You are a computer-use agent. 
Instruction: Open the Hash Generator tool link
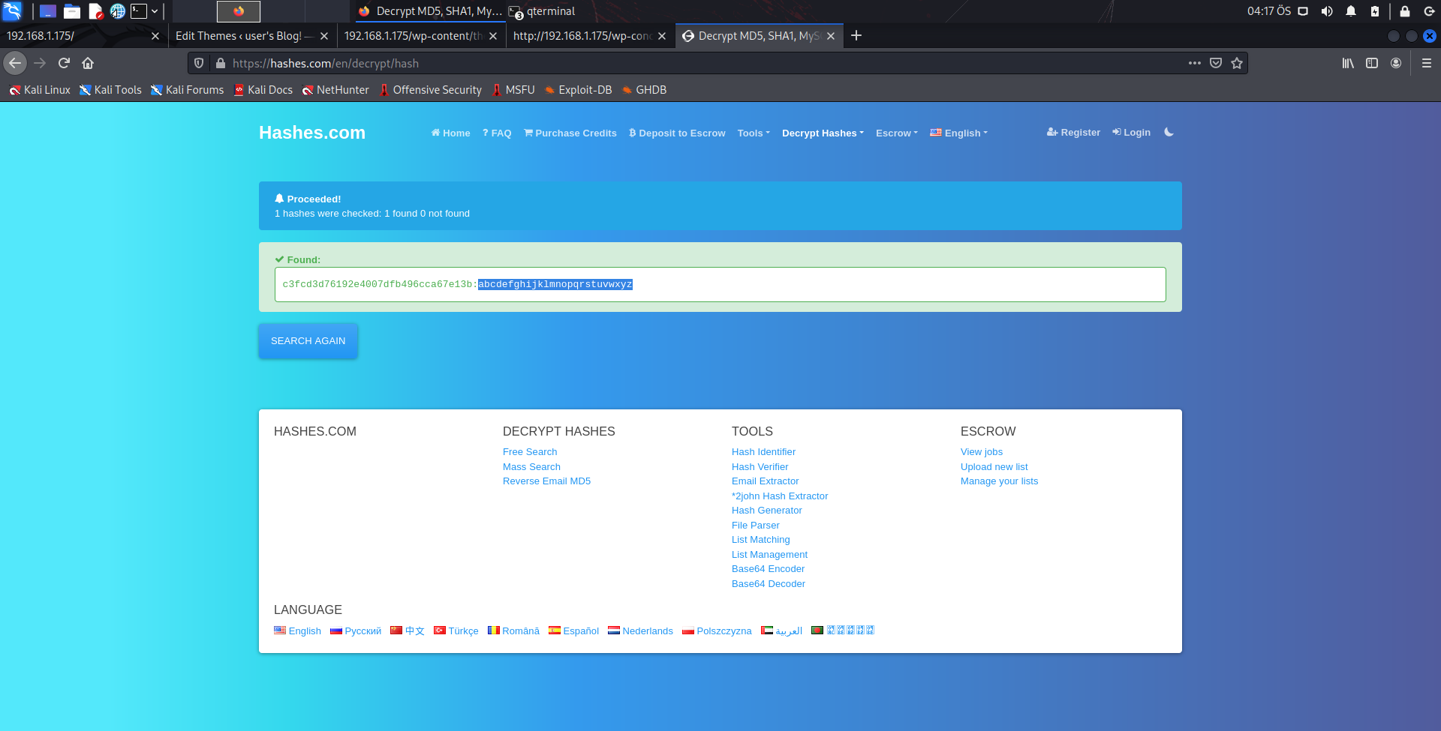point(767,511)
